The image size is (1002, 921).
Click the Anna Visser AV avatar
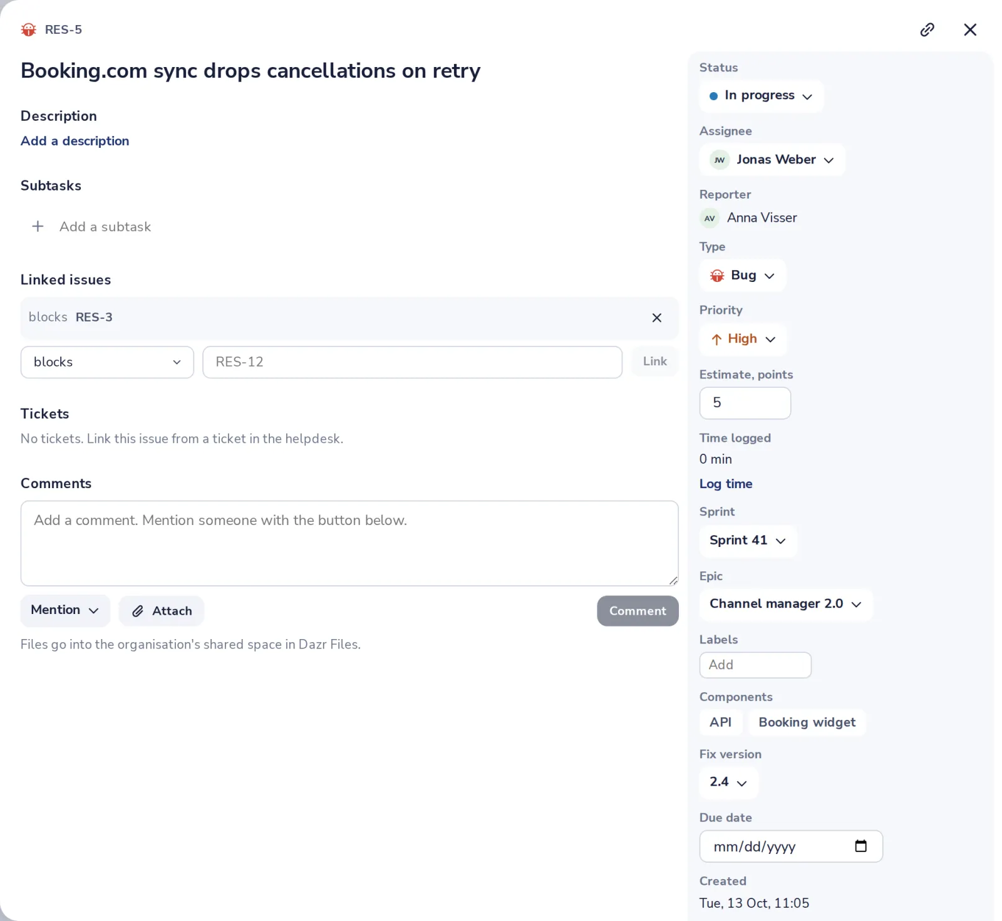click(x=710, y=218)
